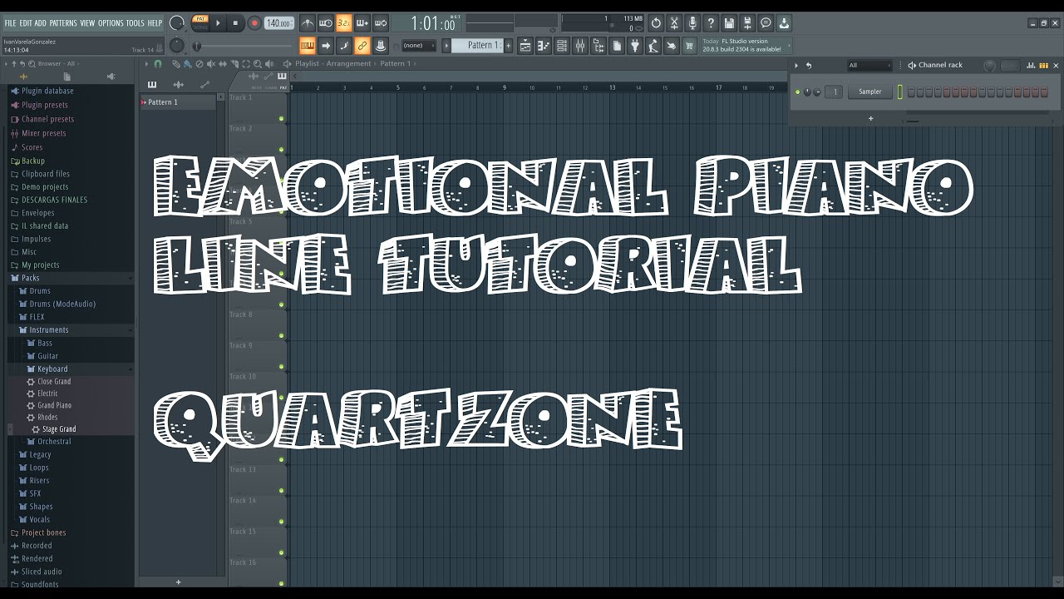The width and height of the screenshot is (1064, 599).
Task: Collapse the Instruments folder
Action: [49, 329]
